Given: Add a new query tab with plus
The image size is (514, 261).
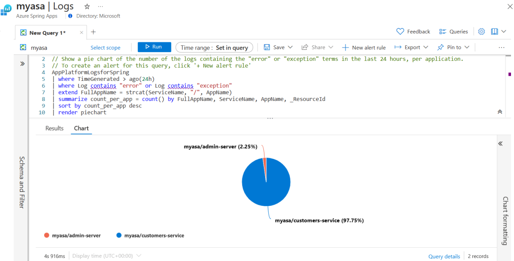Looking at the screenshot, I should (93, 32).
